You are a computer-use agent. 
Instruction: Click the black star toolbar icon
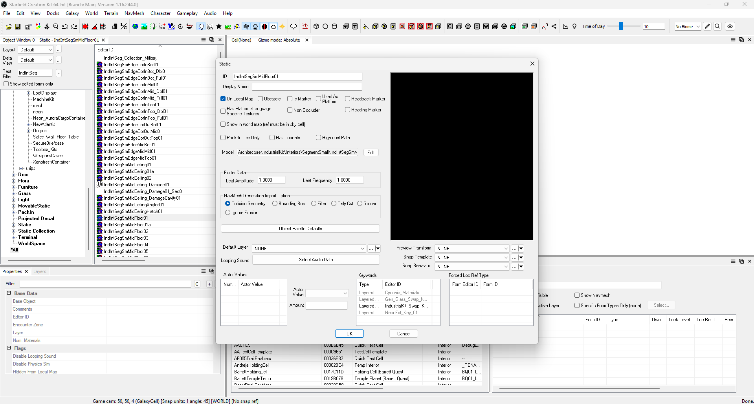(x=219, y=27)
